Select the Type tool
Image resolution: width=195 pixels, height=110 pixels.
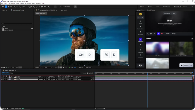pyautogui.click(x=33, y=7)
